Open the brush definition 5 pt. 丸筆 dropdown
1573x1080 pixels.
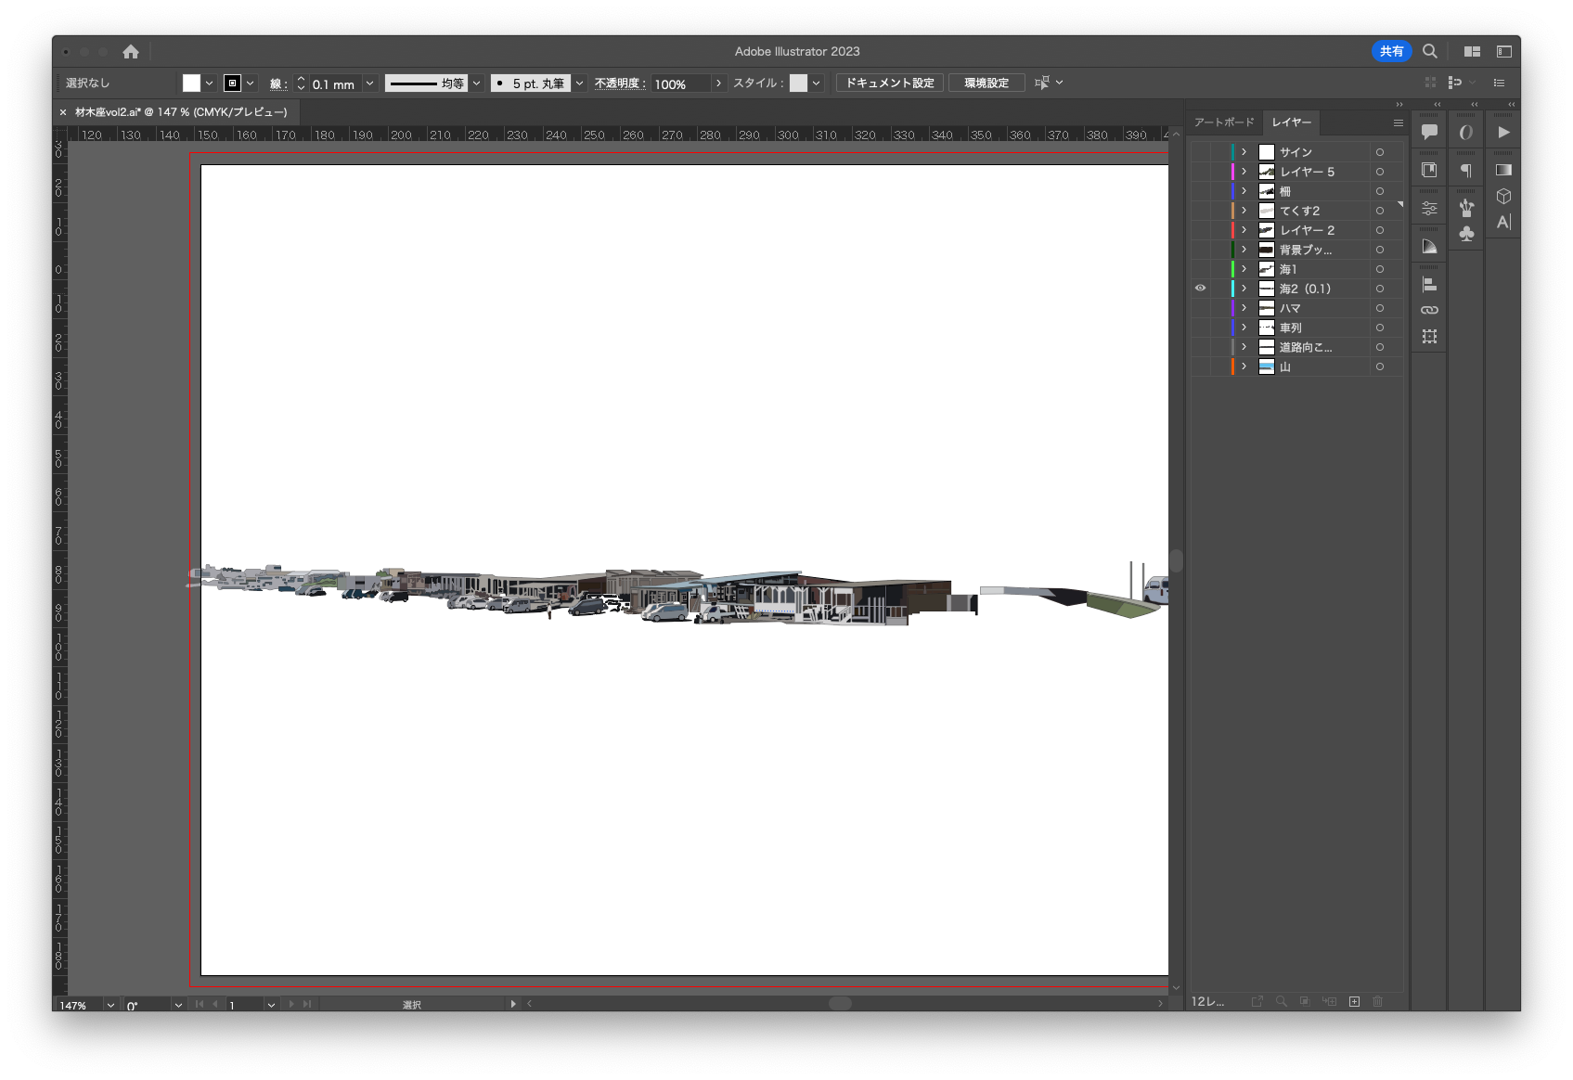(579, 84)
